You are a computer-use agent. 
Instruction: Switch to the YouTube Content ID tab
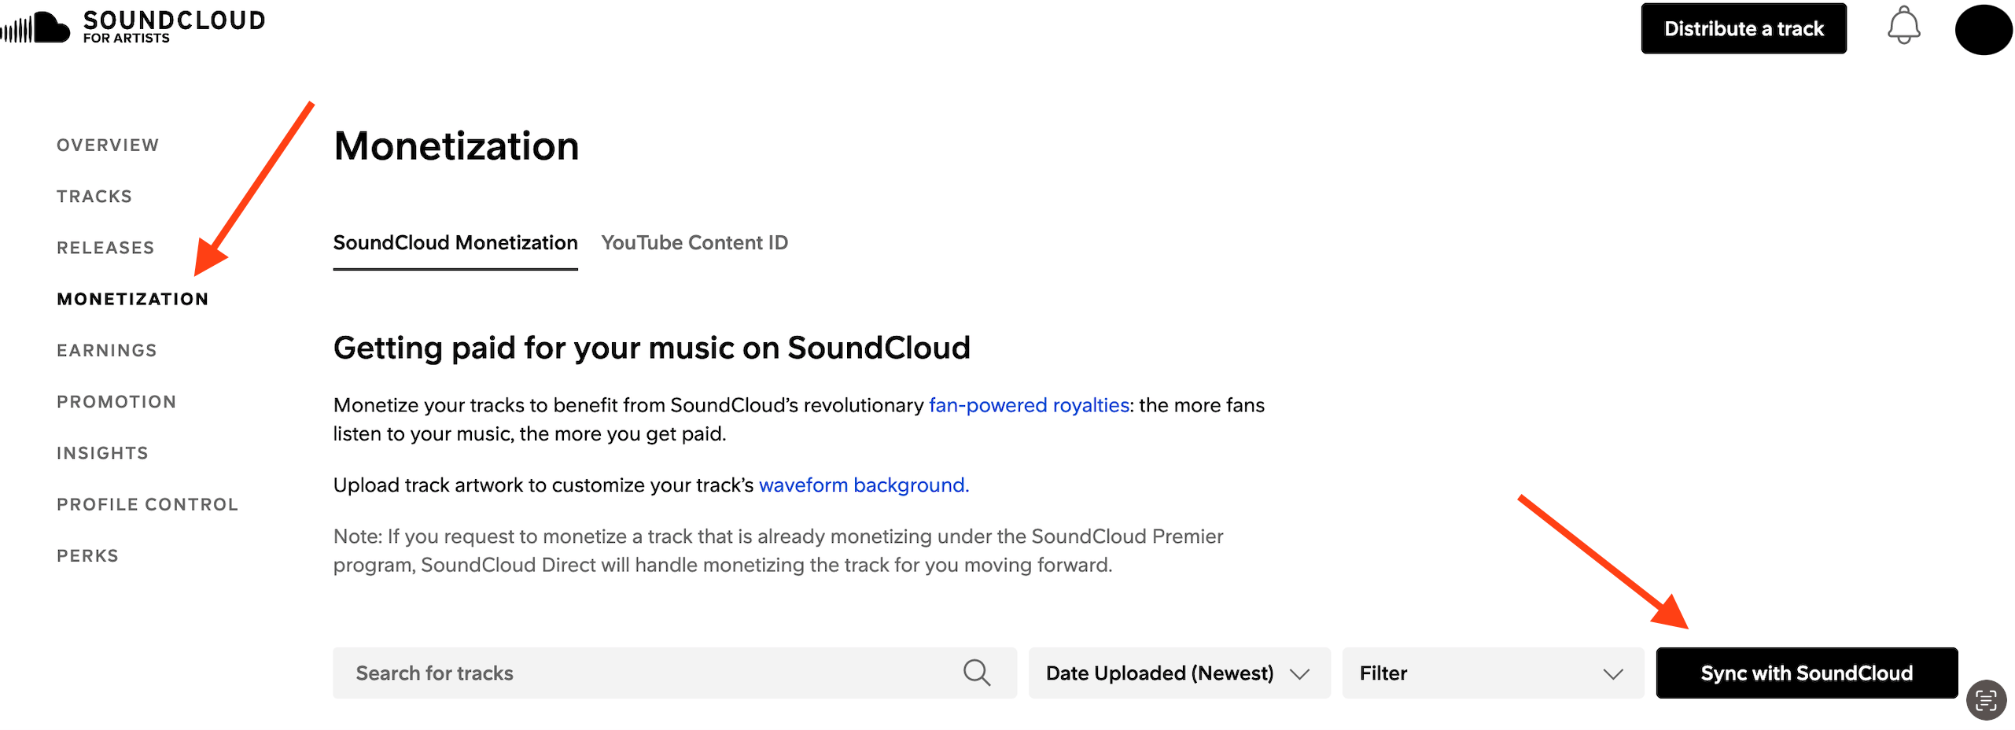694,242
